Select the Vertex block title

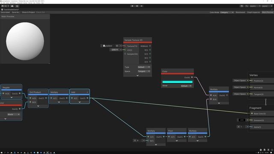253,75
